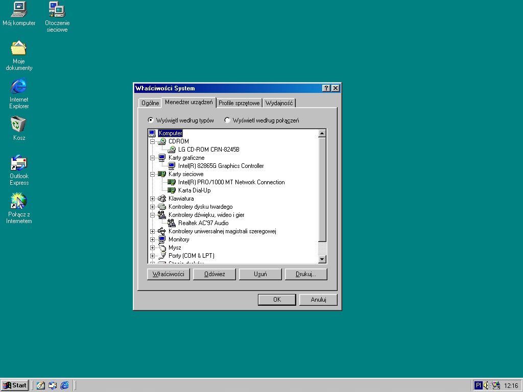
Task: Click the Usuń button
Action: click(260, 274)
